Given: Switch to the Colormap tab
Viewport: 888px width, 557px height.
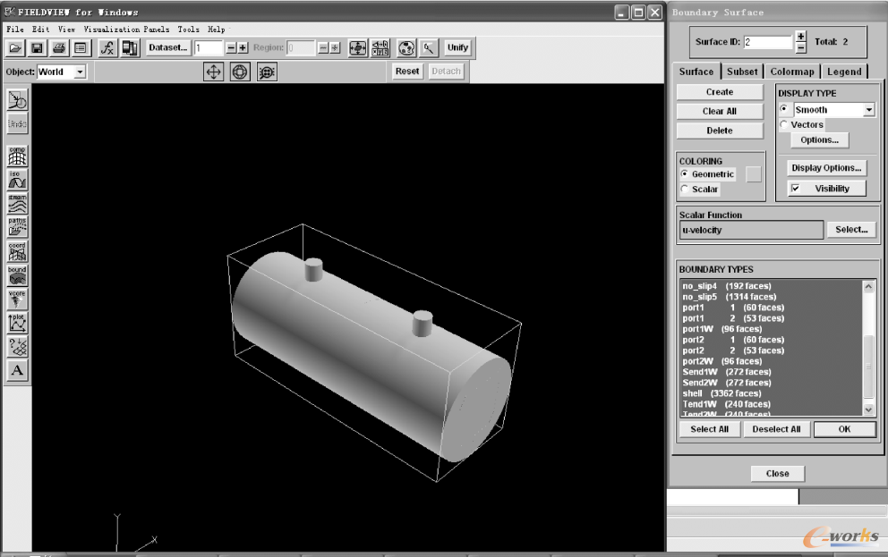Looking at the screenshot, I should (x=792, y=72).
